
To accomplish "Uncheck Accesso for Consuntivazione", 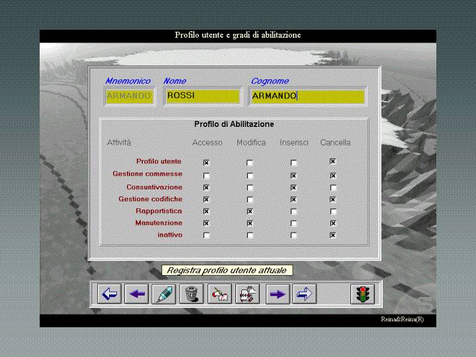I will point(206,188).
